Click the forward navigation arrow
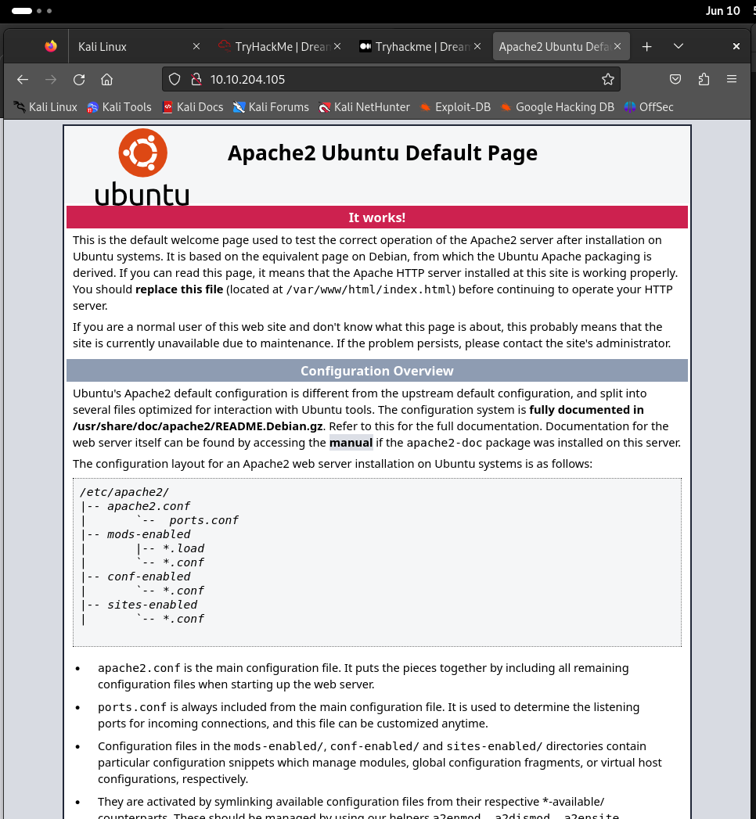The image size is (756, 819). click(x=51, y=79)
